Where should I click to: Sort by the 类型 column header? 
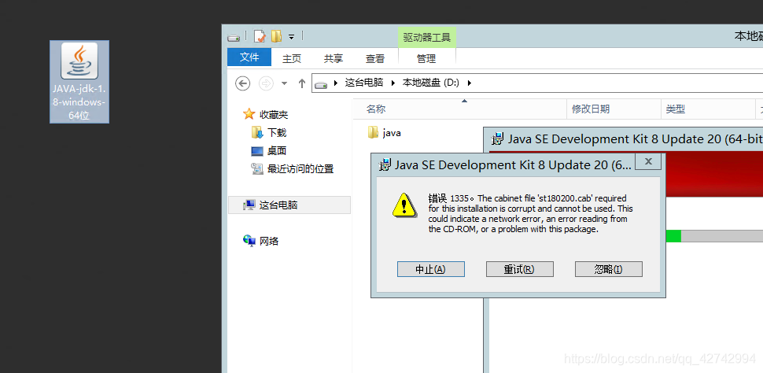tap(707, 109)
